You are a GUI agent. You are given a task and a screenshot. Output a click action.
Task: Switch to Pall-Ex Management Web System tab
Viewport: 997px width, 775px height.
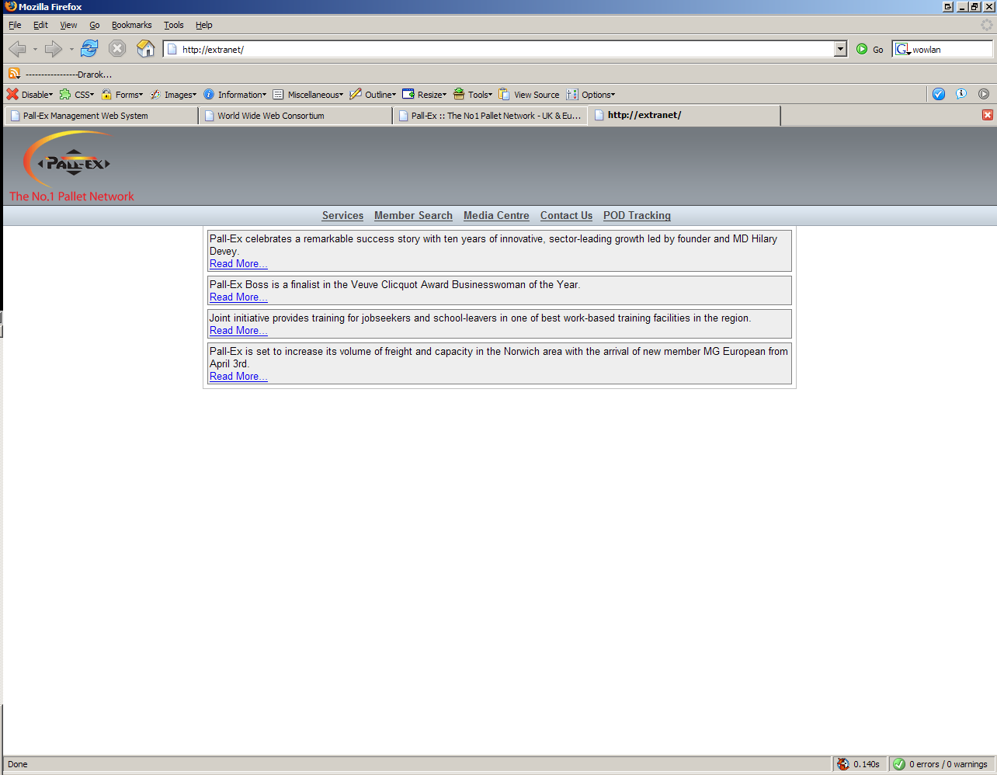tap(101, 116)
